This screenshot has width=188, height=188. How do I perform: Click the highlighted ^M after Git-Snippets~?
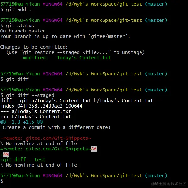[x=94, y=149]
